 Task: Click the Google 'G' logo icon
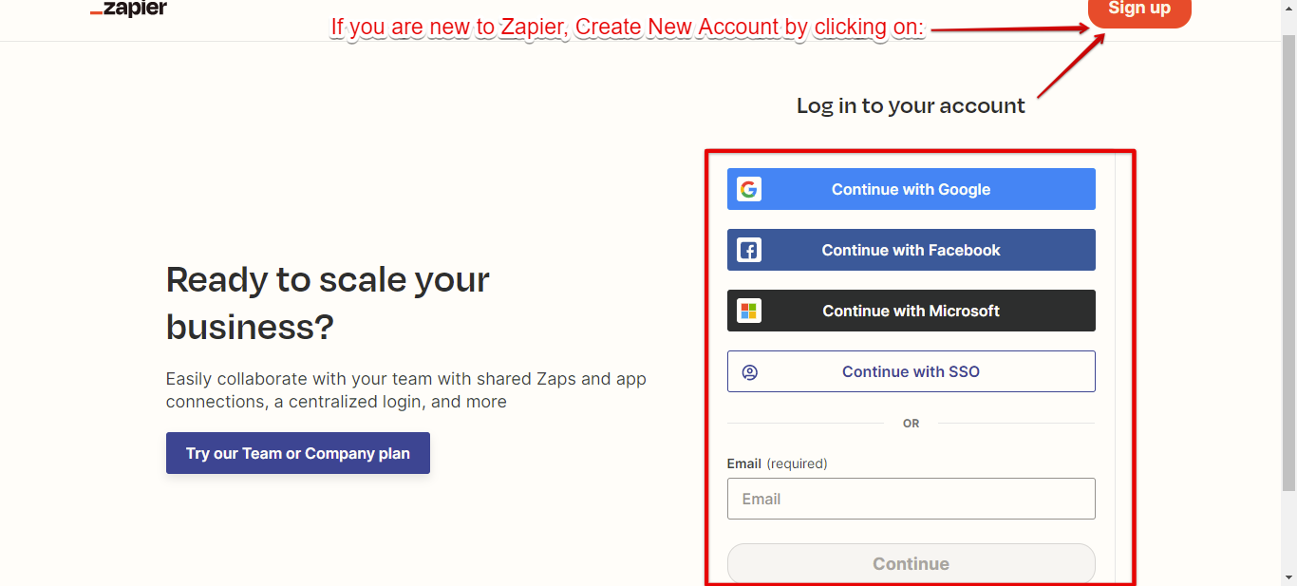(749, 189)
